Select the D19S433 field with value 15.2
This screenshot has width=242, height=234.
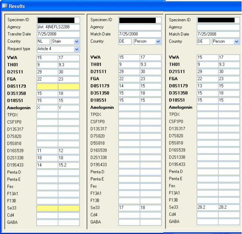click(x=69, y=165)
